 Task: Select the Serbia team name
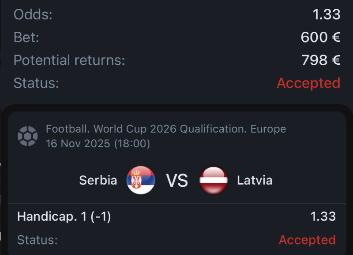(x=98, y=180)
